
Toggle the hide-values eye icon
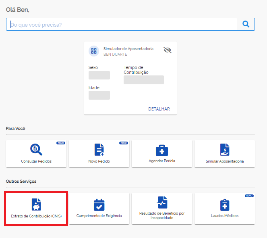click(168, 50)
